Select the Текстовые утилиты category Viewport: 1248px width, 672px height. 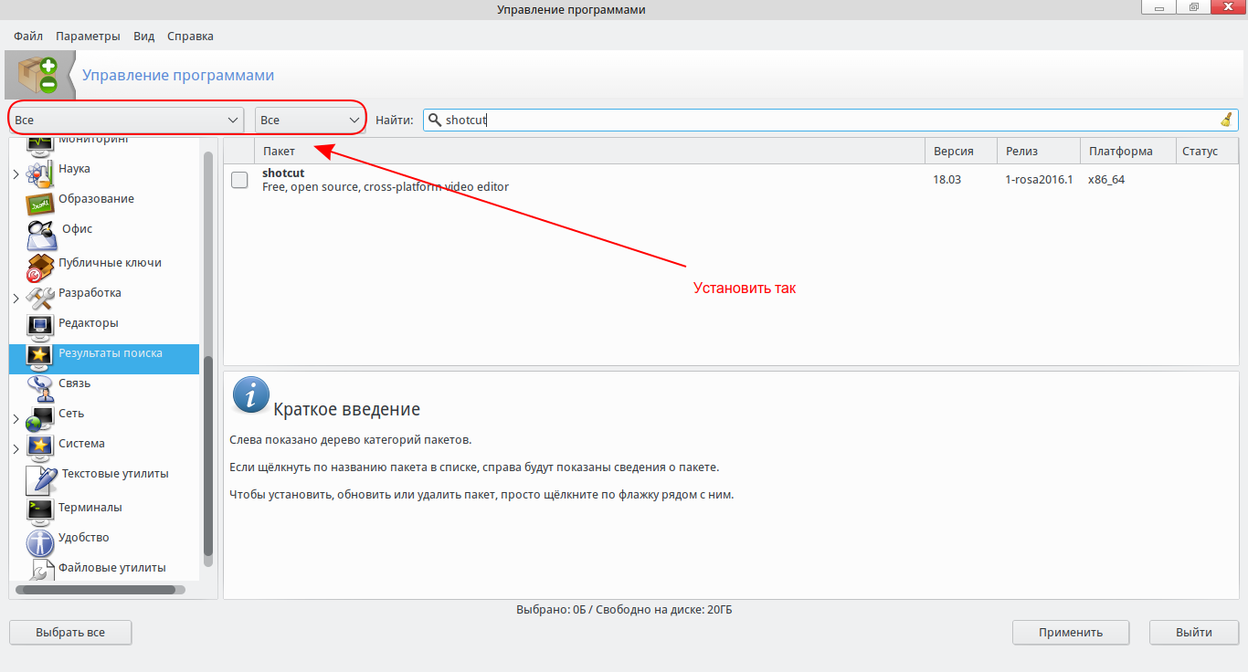pyautogui.click(x=115, y=474)
